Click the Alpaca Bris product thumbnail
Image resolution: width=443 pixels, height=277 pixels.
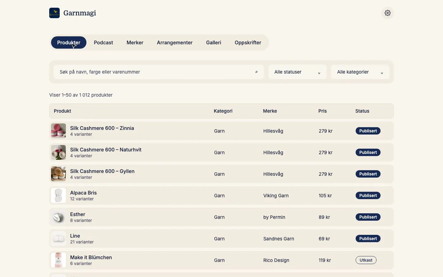[x=58, y=195]
